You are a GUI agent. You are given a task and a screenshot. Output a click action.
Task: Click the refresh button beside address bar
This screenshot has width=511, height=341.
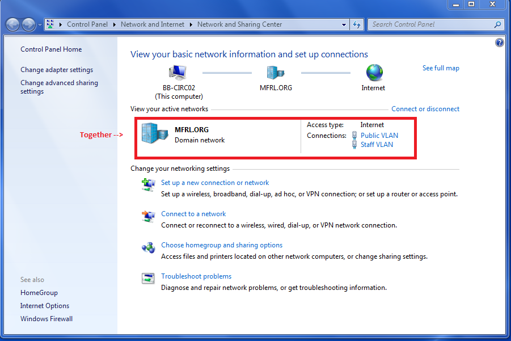click(x=357, y=24)
